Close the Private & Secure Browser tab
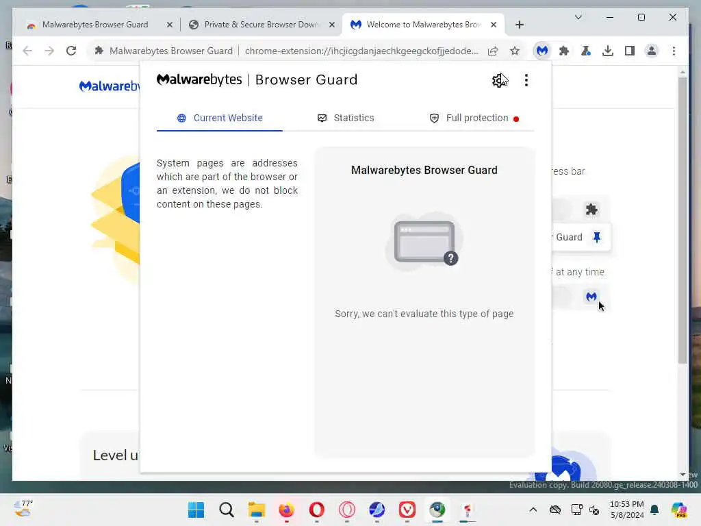The height and width of the screenshot is (526, 701). pos(332,25)
